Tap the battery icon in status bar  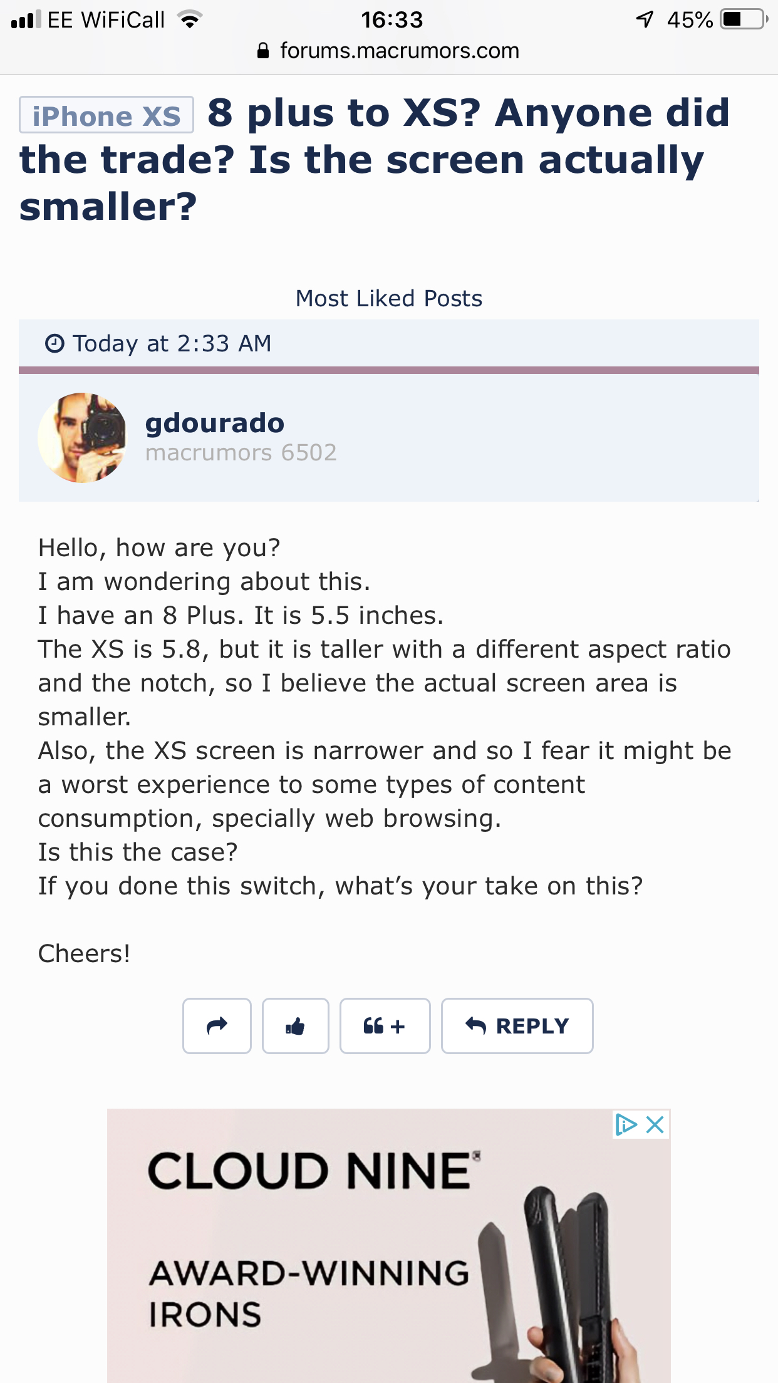(745, 19)
